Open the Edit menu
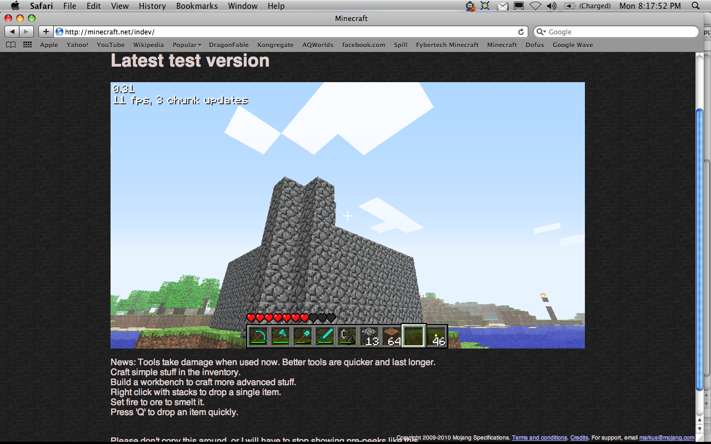The width and height of the screenshot is (711, 444). [x=94, y=6]
